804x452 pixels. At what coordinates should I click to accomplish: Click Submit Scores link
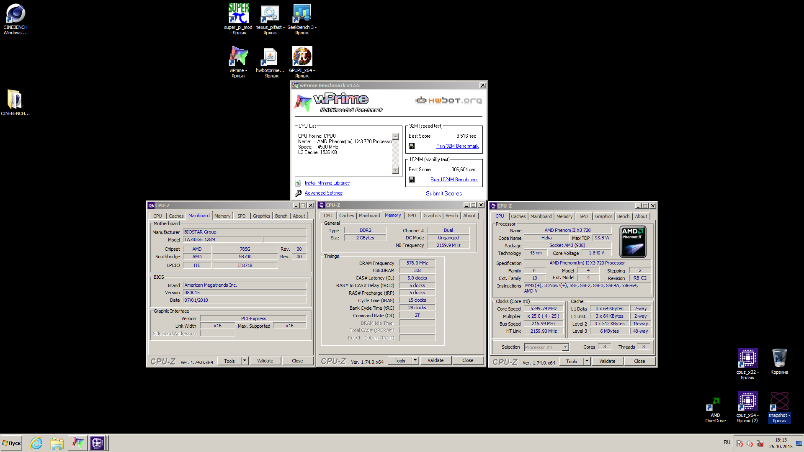444,193
